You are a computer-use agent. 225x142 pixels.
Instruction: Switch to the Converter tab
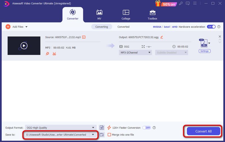[73, 15]
